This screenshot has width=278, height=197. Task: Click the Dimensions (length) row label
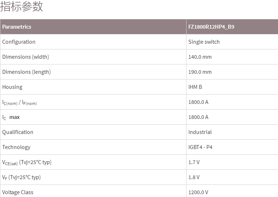[x=27, y=72]
